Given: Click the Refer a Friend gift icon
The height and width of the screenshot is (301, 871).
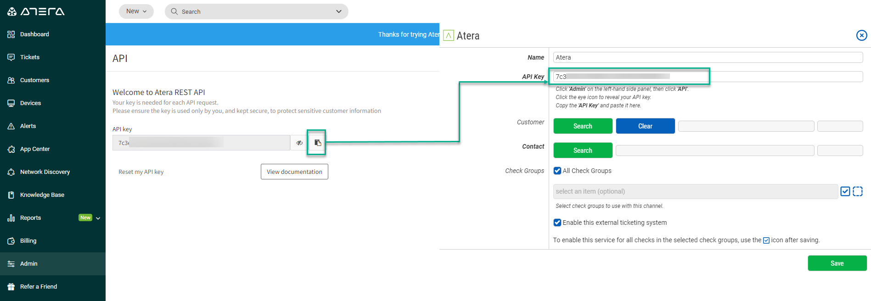Looking at the screenshot, I should coord(11,287).
